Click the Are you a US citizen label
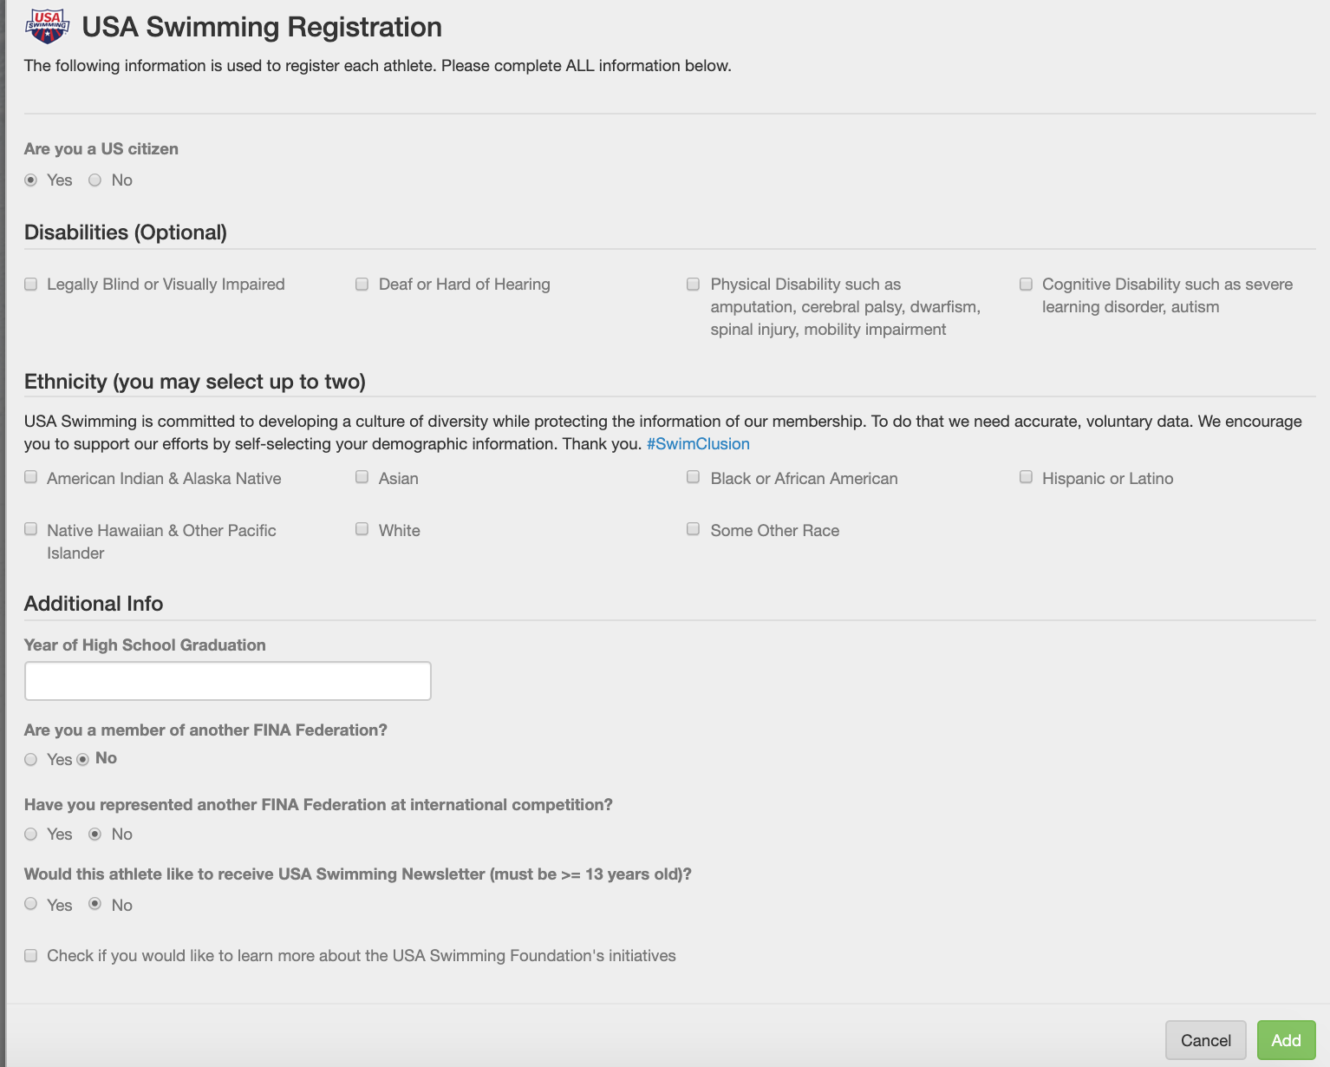 click(101, 149)
